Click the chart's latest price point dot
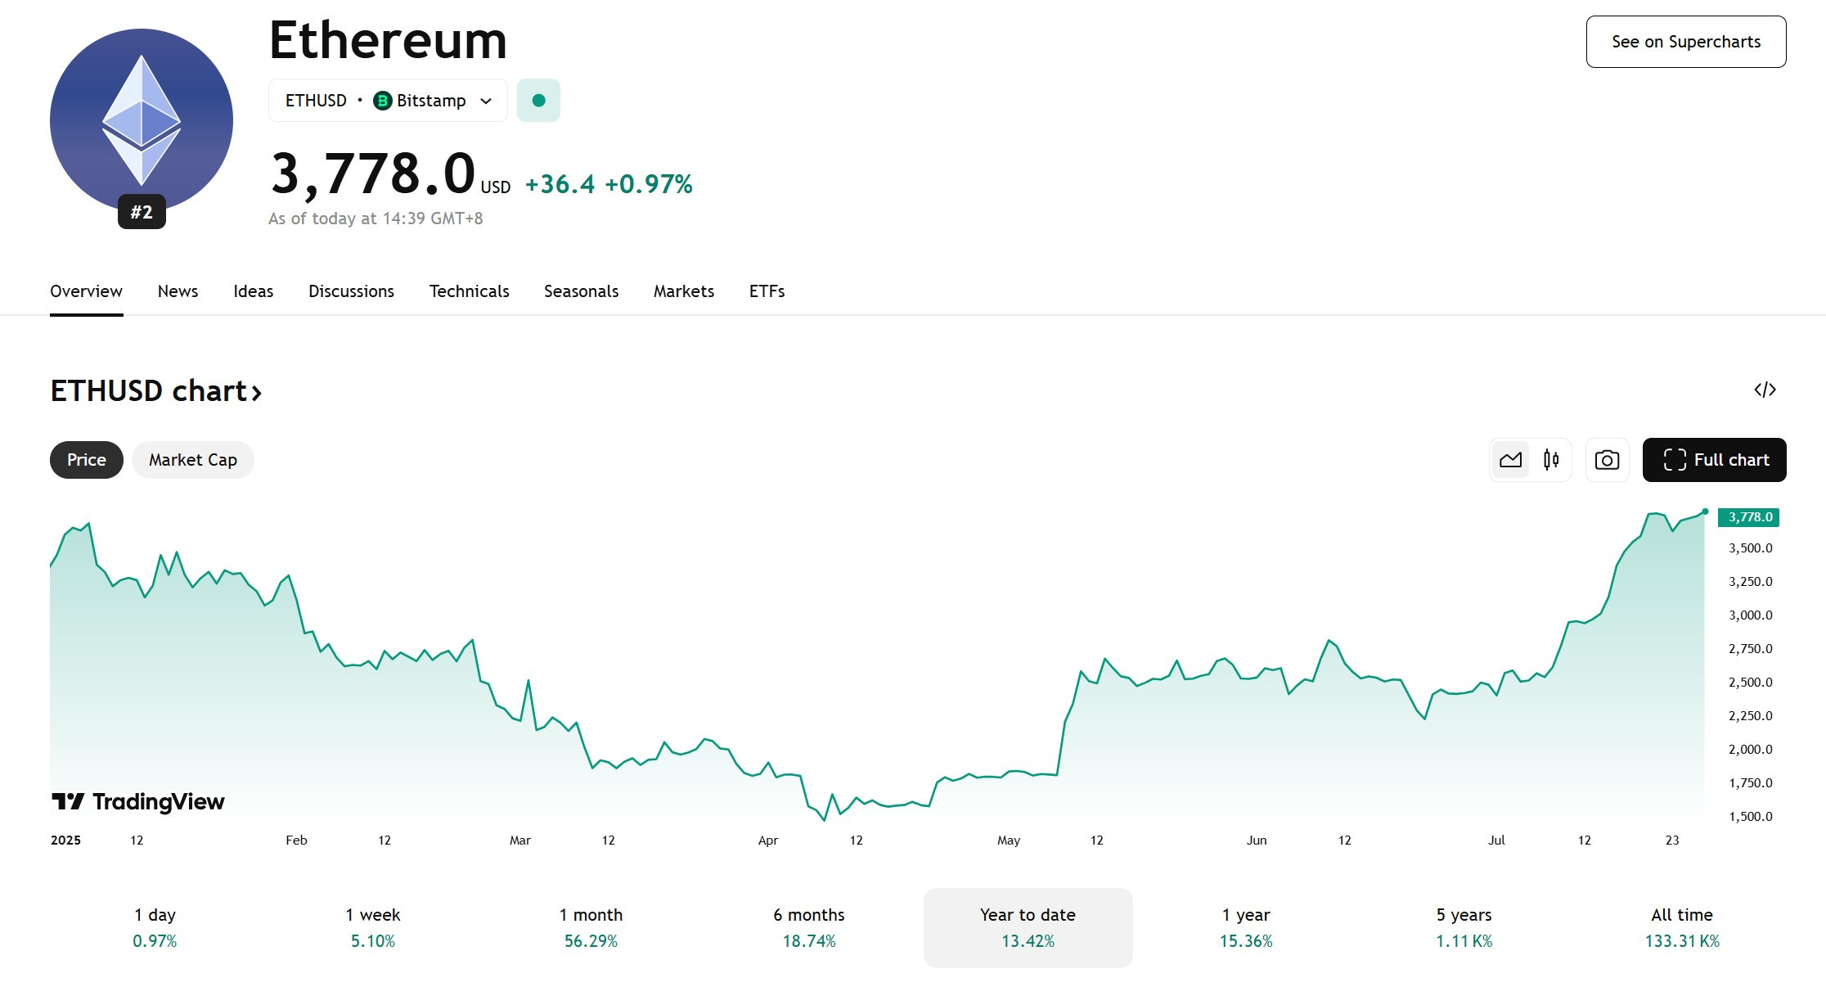Viewport: 1826px width, 987px height. (x=1705, y=512)
